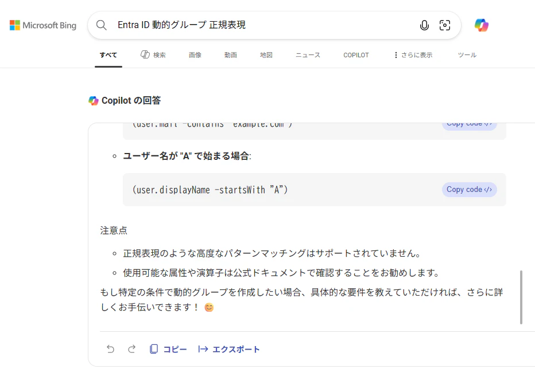
Task: Open the 地図 tab
Action: (266, 55)
